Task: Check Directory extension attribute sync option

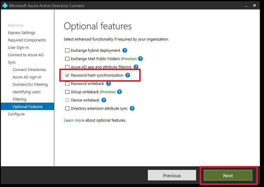Action: tap(67, 109)
